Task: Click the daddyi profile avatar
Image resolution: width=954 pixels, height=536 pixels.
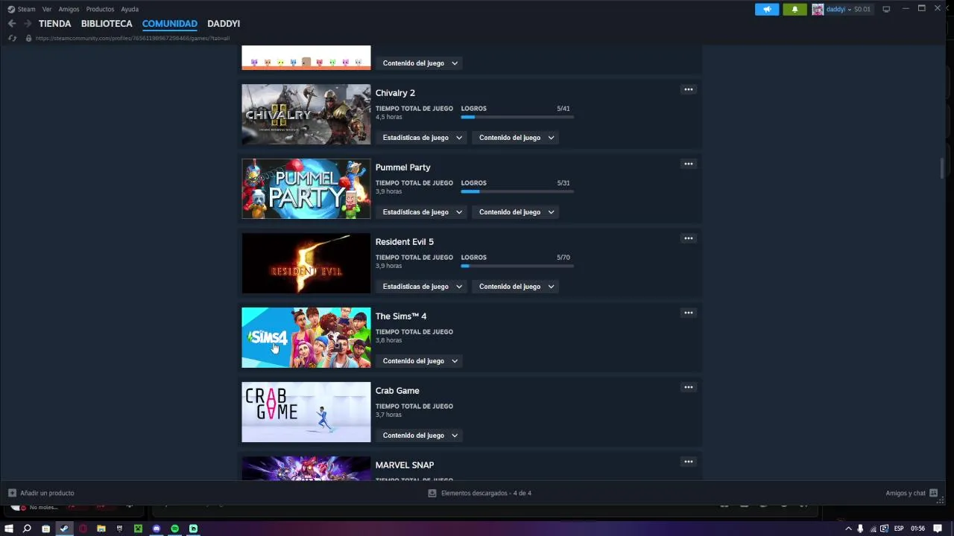Action: 818,10
